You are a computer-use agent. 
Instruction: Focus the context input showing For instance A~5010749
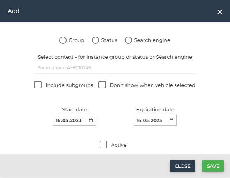(115, 68)
